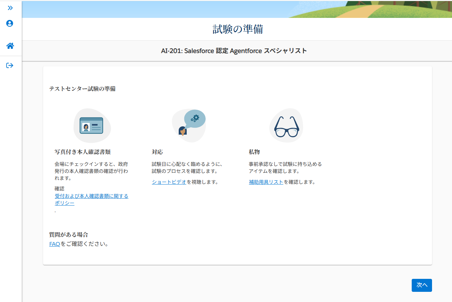Open 受付および本人確認書類に関するポリシー link

click(91, 196)
